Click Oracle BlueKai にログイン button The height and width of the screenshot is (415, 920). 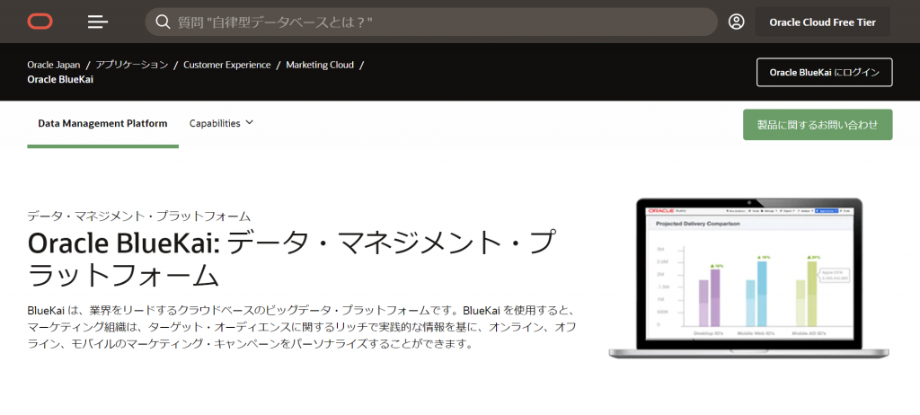point(825,72)
